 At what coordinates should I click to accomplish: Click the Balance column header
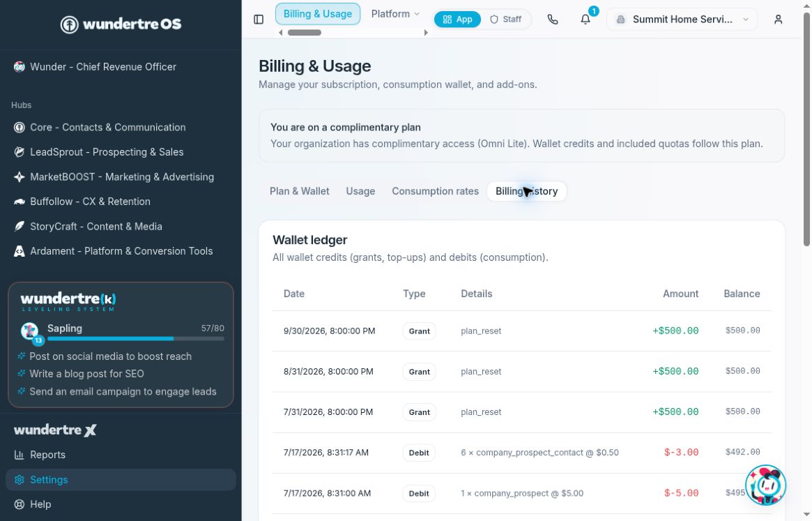[742, 294]
